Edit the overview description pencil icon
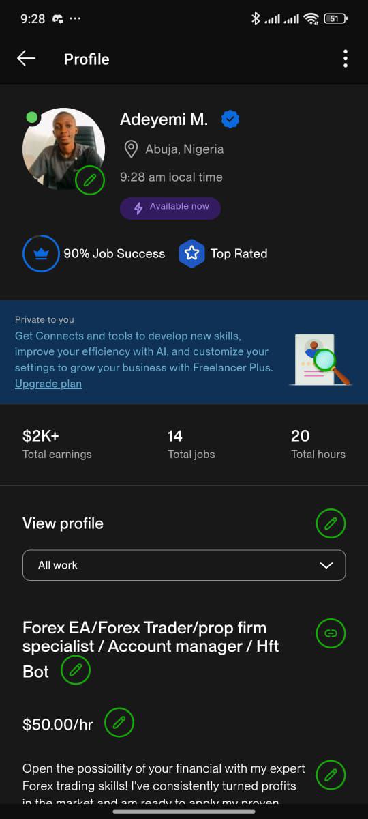Image resolution: width=368 pixels, height=819 pixels. tap(331, 775)
